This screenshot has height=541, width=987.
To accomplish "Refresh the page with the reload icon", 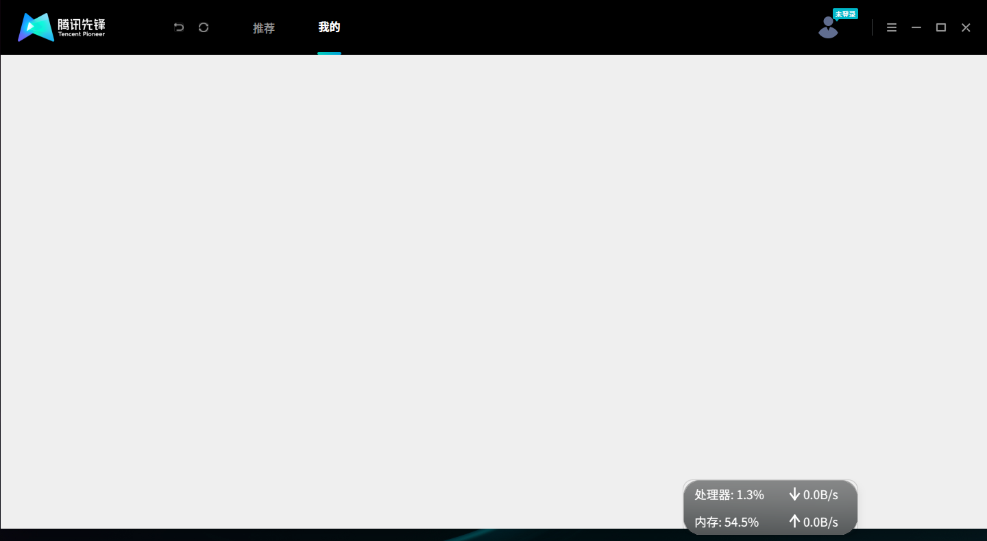I will [x=204, y=27].
